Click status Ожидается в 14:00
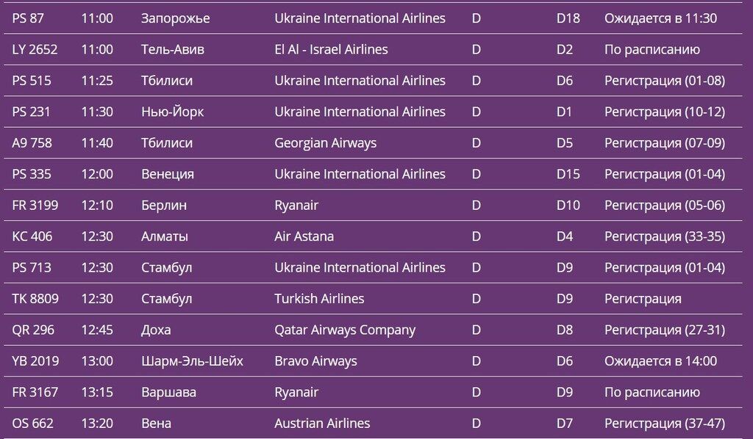 click(660, 361)
